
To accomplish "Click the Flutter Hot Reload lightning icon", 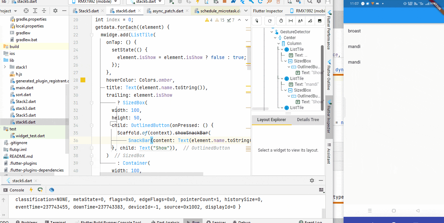I will pos(31,190).
